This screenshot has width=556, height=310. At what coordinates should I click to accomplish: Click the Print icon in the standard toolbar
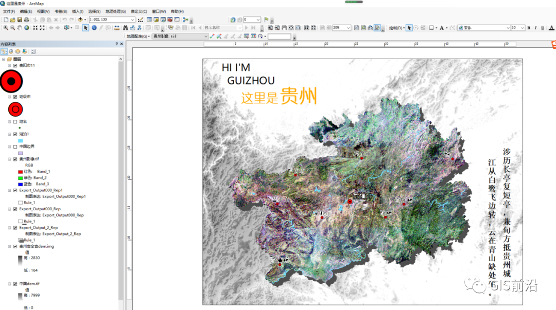click(26, 20)
